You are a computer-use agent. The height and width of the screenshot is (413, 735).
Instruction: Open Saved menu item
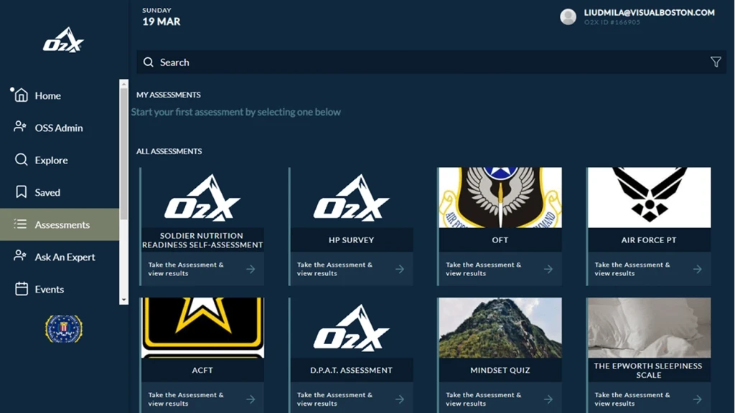coord(60,192)
